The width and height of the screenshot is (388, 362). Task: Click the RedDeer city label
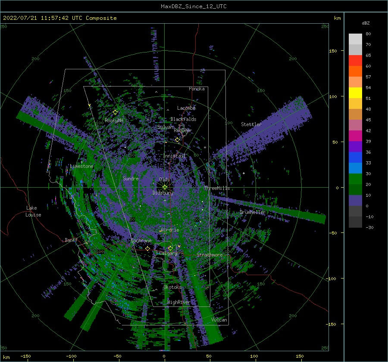click(x=183, y=130)
